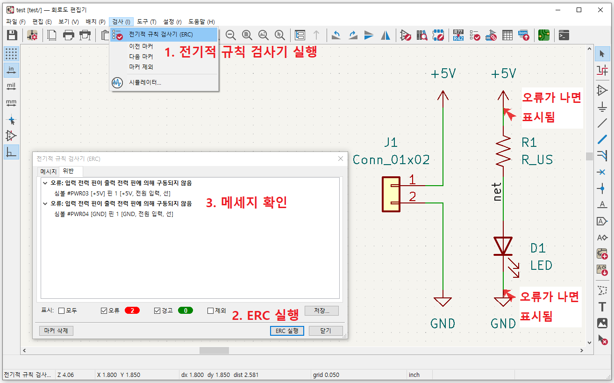Select the wire-to-bus entry tool

(x=602, y=156)
